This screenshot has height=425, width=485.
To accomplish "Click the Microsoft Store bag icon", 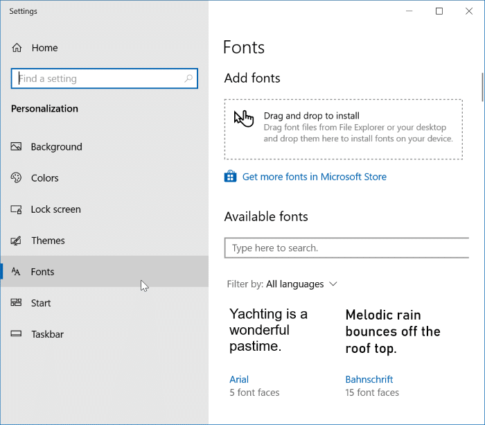I will tap(230, 176).
